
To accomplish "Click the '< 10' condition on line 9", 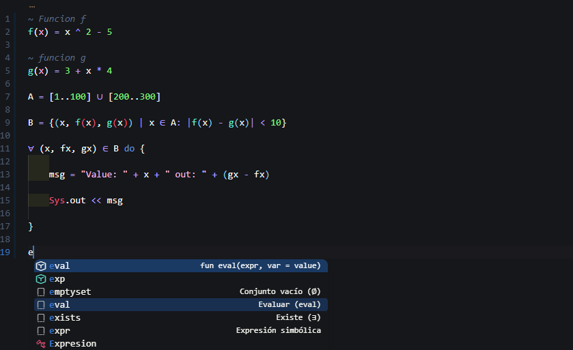I will tap(270, 123).
